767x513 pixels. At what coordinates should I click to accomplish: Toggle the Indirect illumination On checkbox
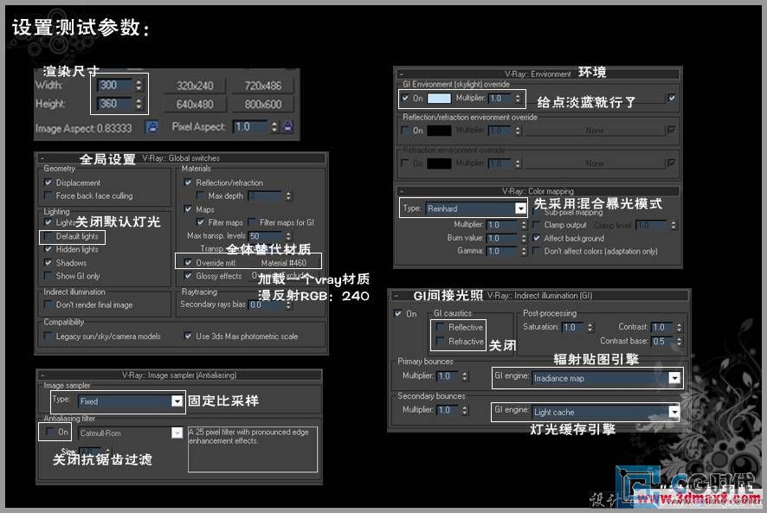coord(398,313)
